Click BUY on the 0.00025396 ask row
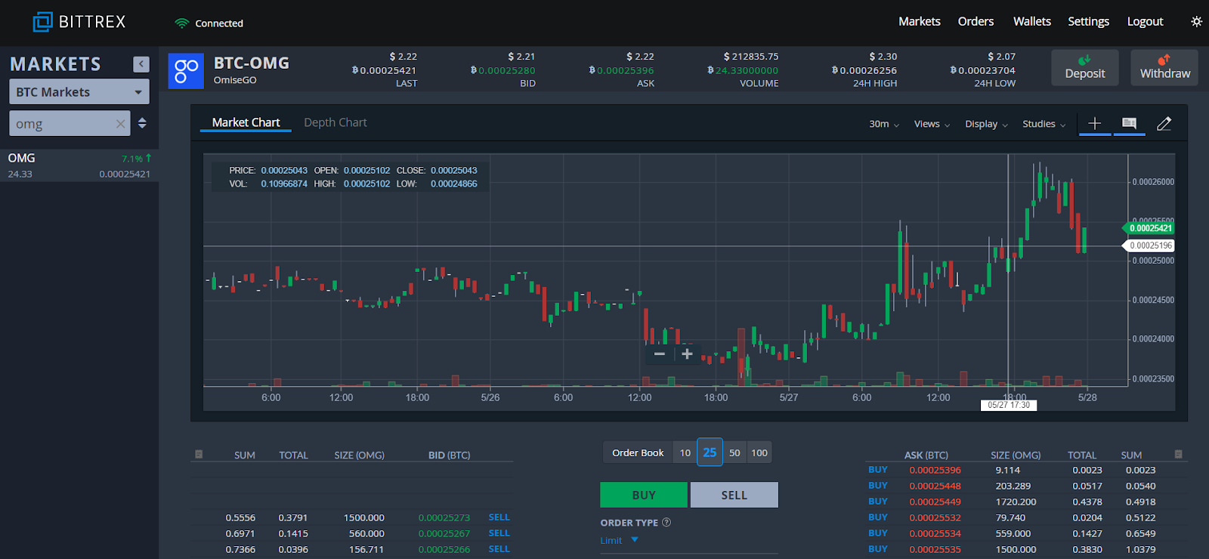 [878, 470]
